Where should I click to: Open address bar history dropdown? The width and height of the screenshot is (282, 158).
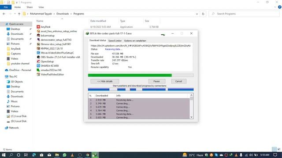pos(197,14)
